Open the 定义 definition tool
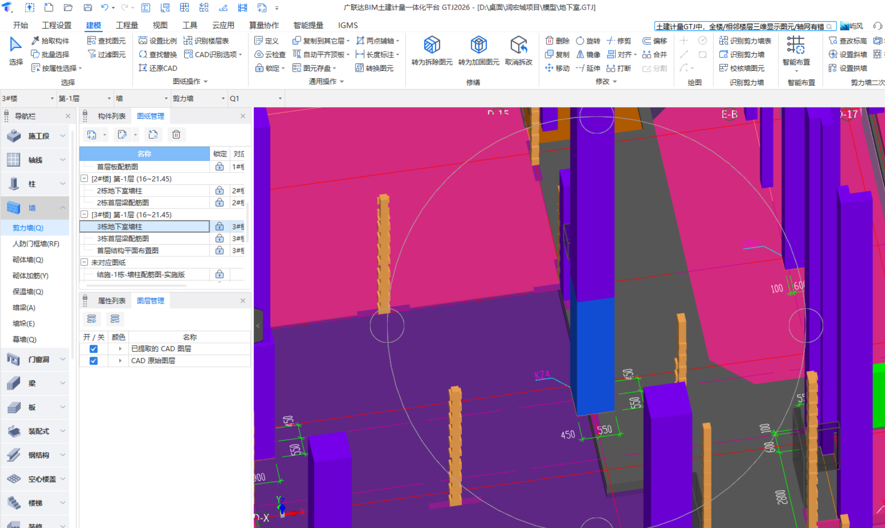The image size is (885, 528). tap(267, 41)
